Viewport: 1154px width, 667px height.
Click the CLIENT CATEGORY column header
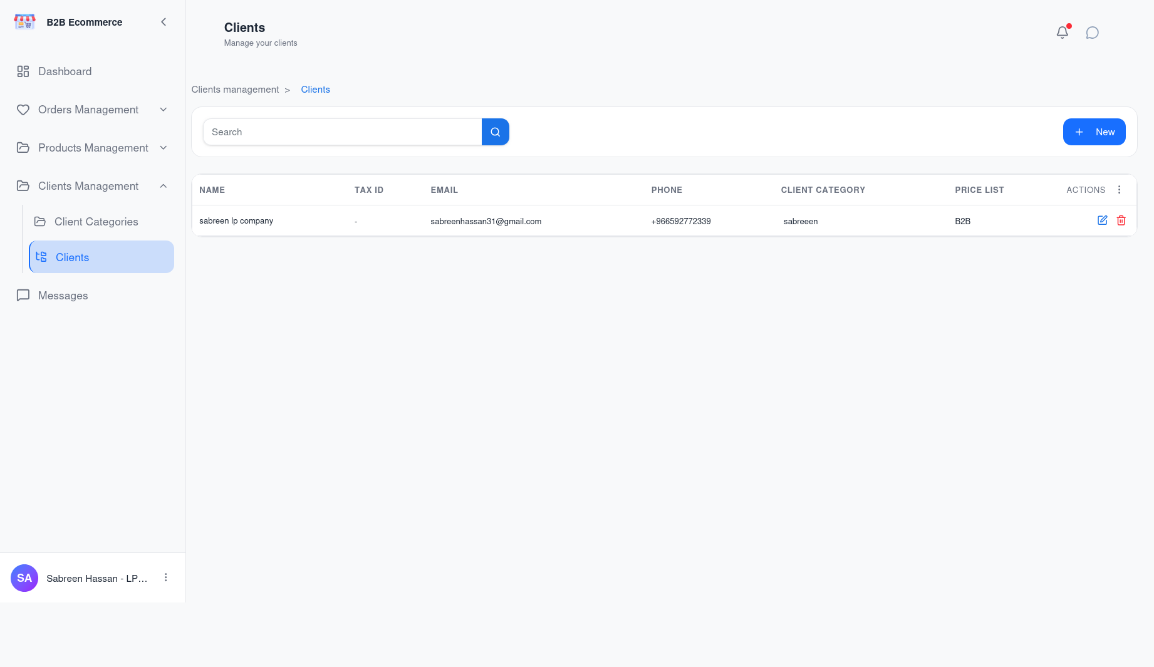[x=823, y=190]
